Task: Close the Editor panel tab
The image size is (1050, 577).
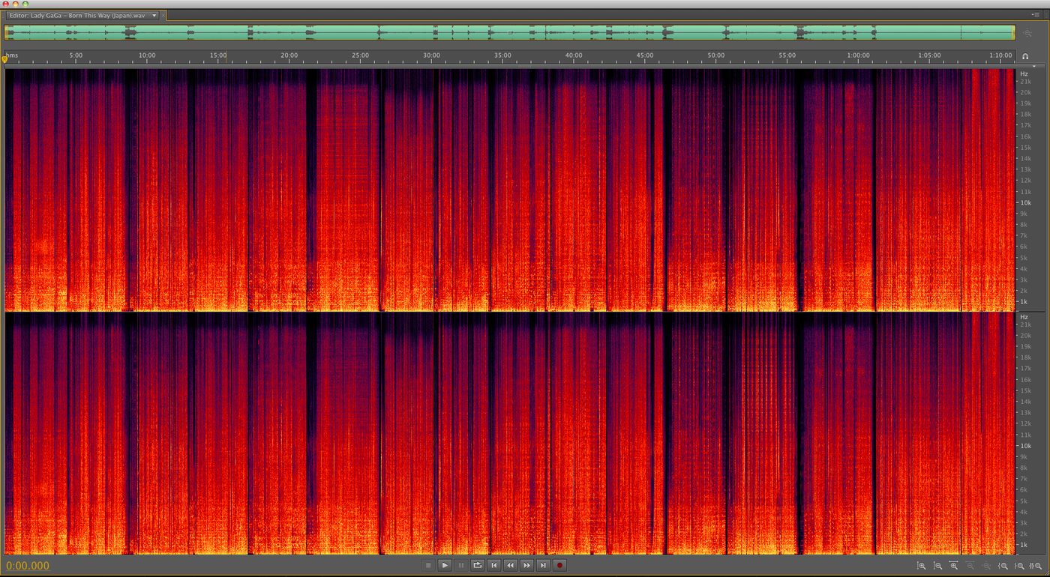Action: (x=163, y=15)
